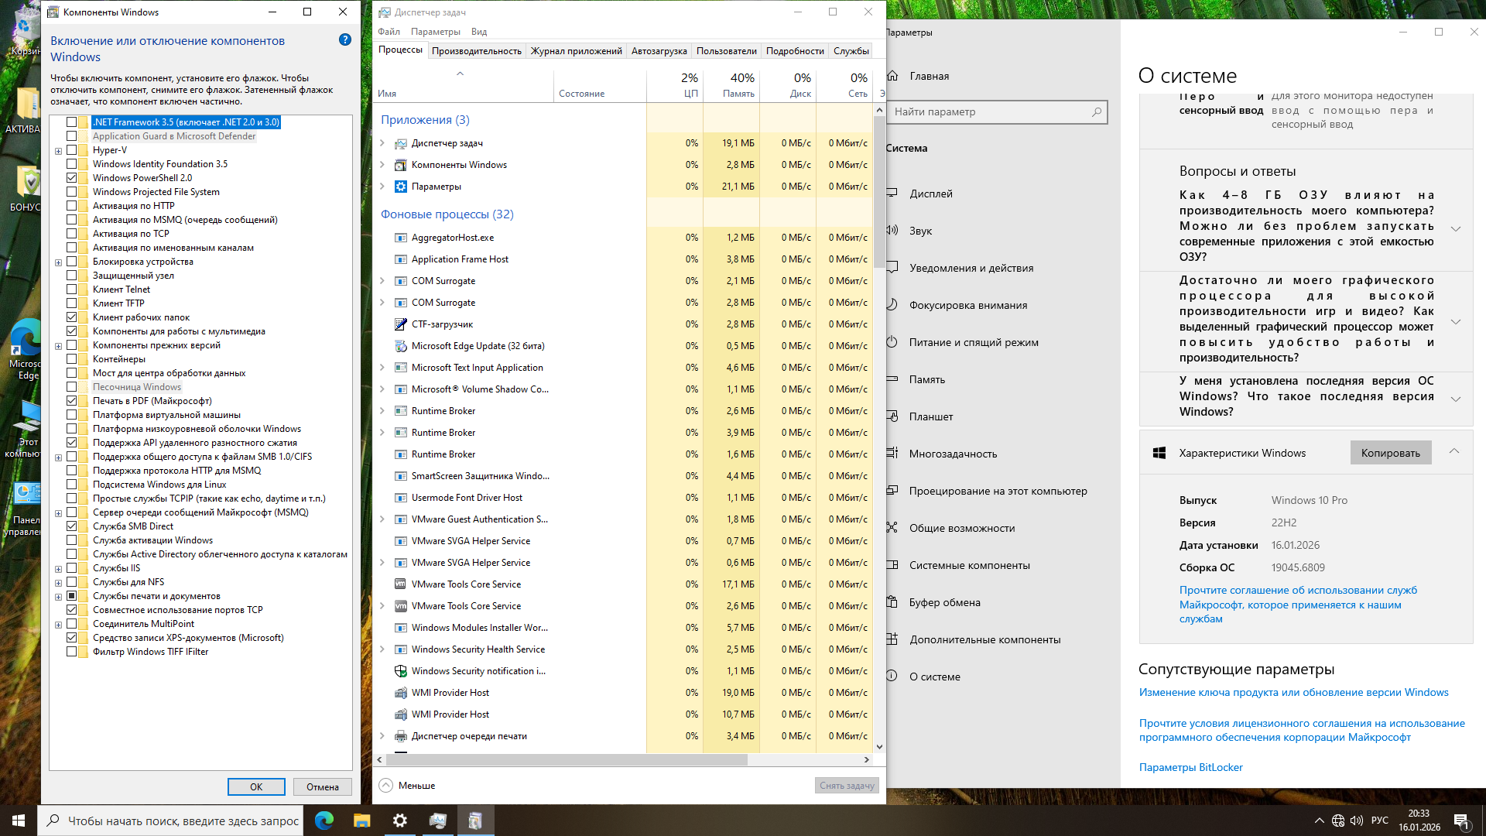
Task: Click Windows Security notification shield icon
Action: pyautogui.click(x=400, y=671)
